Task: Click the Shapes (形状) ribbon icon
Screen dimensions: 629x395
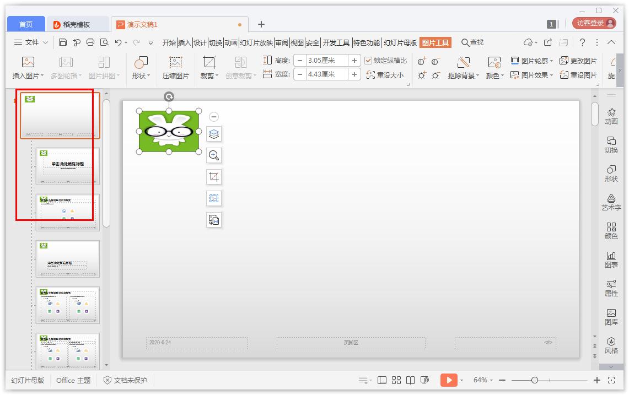Action: (141, 62)
